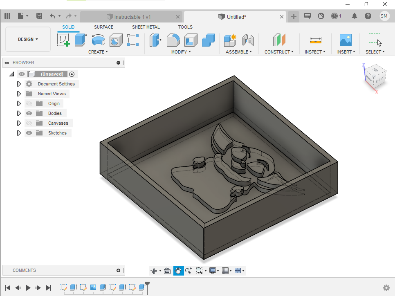Show the Canvases folder using eye icon
The height and width of the screenshot is (296, 395).
29,123
